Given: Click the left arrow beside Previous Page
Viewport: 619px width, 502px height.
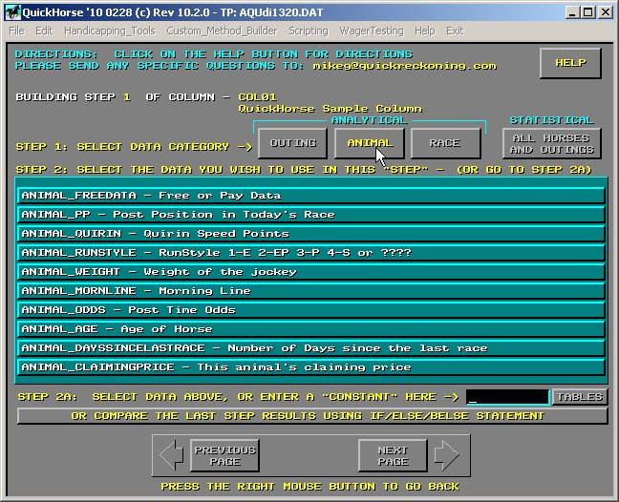Looking at the screenshot, I should pos(172,455).
